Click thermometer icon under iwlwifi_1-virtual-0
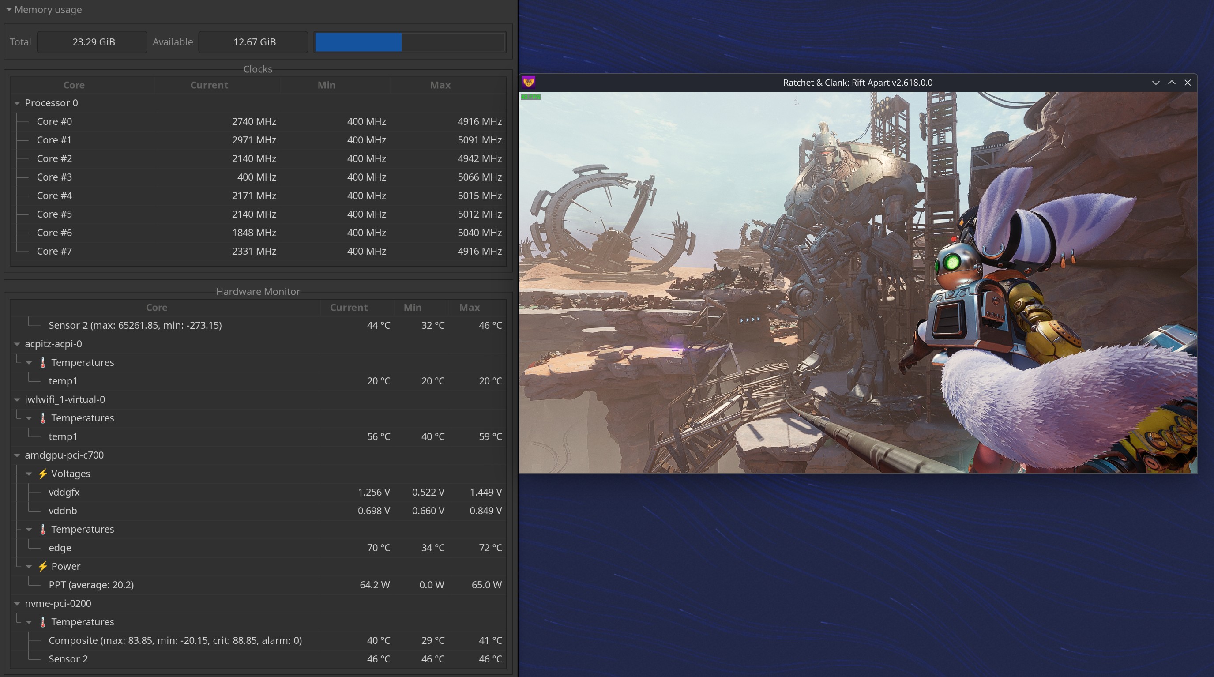Image resolution: width=1214 pixels, height=677 pixels. click(x=43, y=418)
